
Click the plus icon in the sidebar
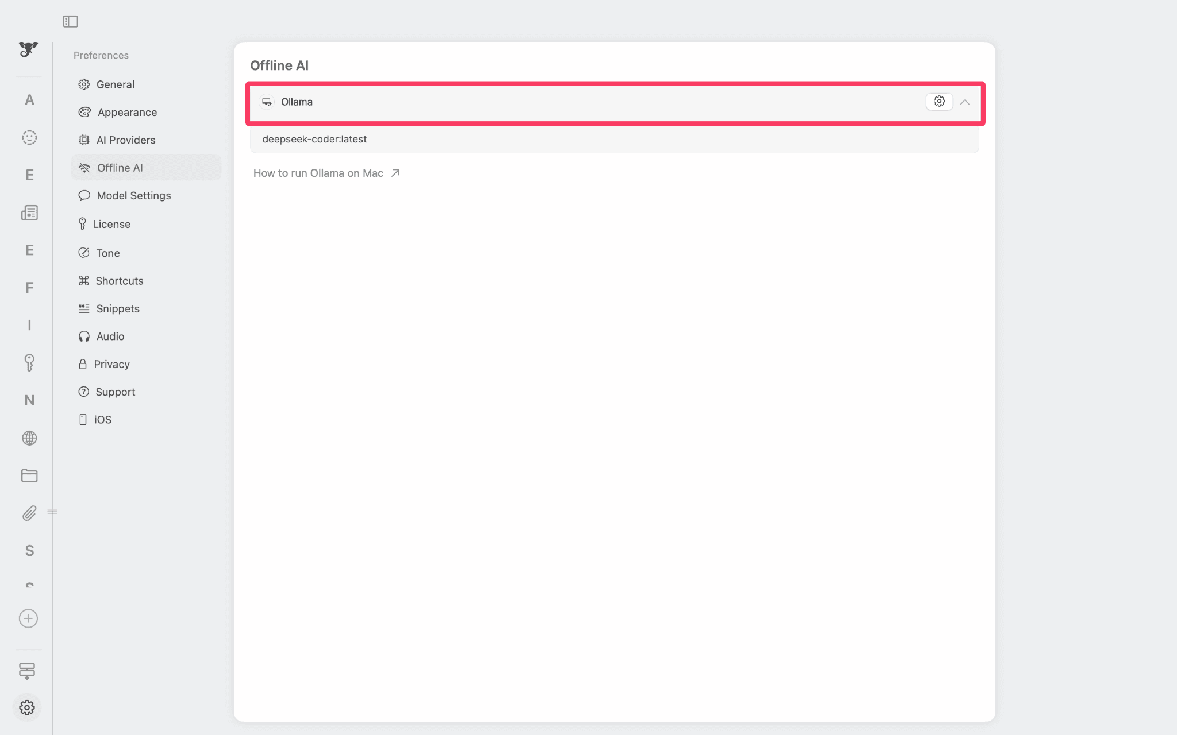[28, 618]
